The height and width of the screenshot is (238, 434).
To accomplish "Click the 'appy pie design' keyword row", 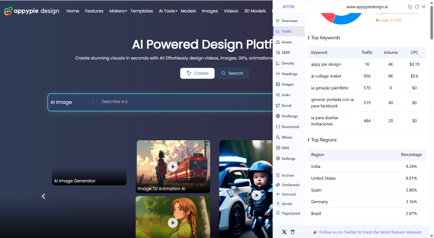I will coord(367,65).
